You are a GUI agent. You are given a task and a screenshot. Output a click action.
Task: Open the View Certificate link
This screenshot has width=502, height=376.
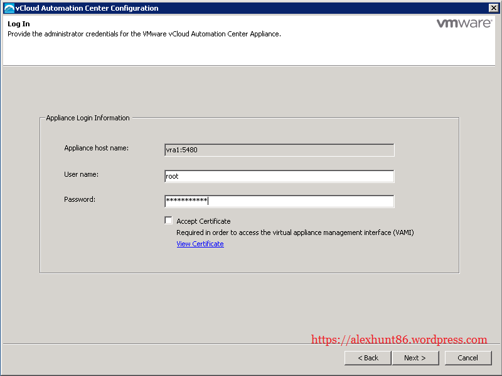(200, 244)
